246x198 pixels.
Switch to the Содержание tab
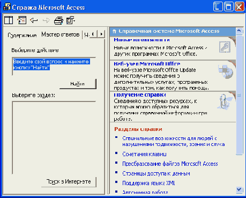click(22, 35)
